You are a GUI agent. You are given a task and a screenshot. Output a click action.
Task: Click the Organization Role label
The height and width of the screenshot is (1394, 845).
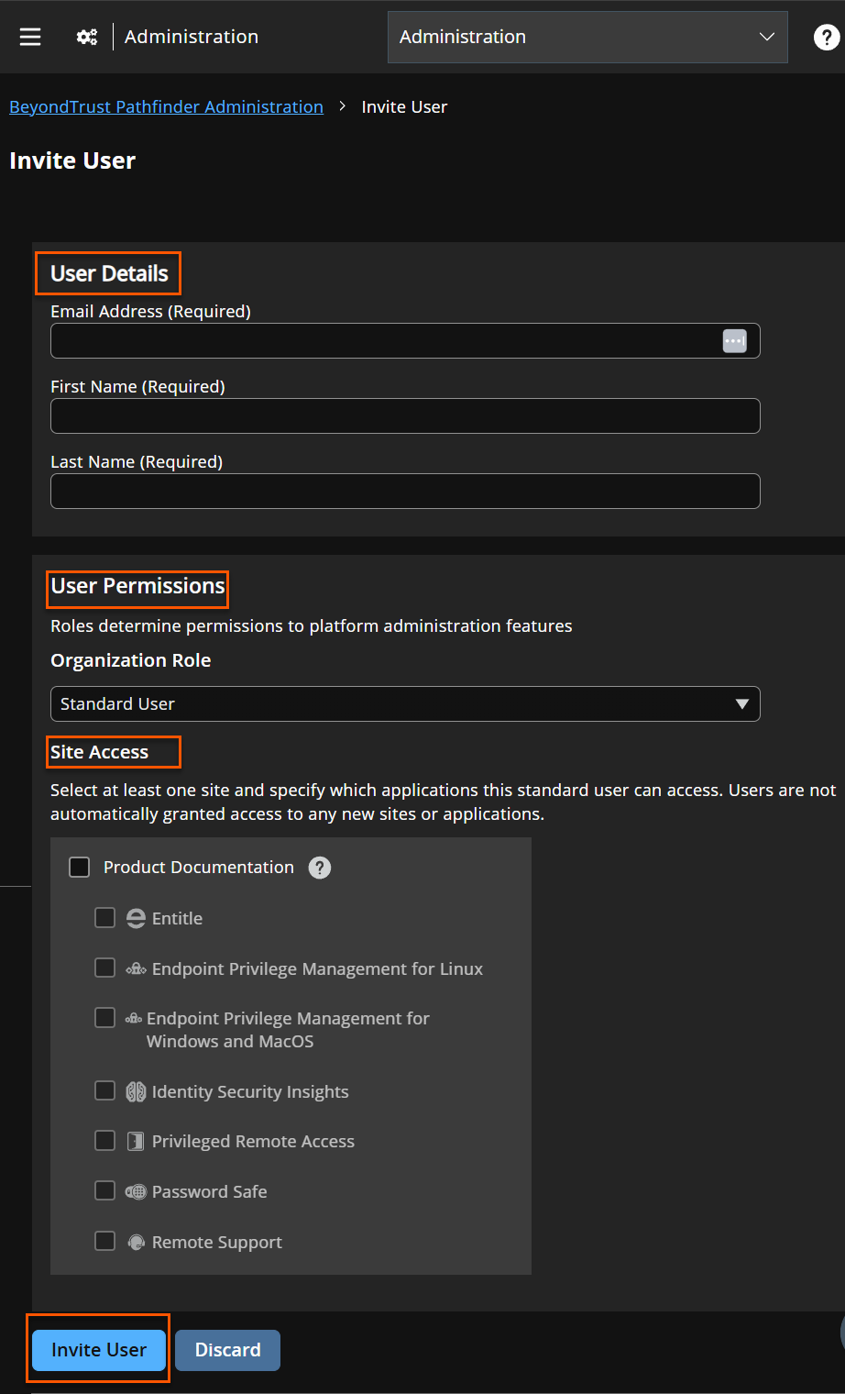(x=130, y=660)
